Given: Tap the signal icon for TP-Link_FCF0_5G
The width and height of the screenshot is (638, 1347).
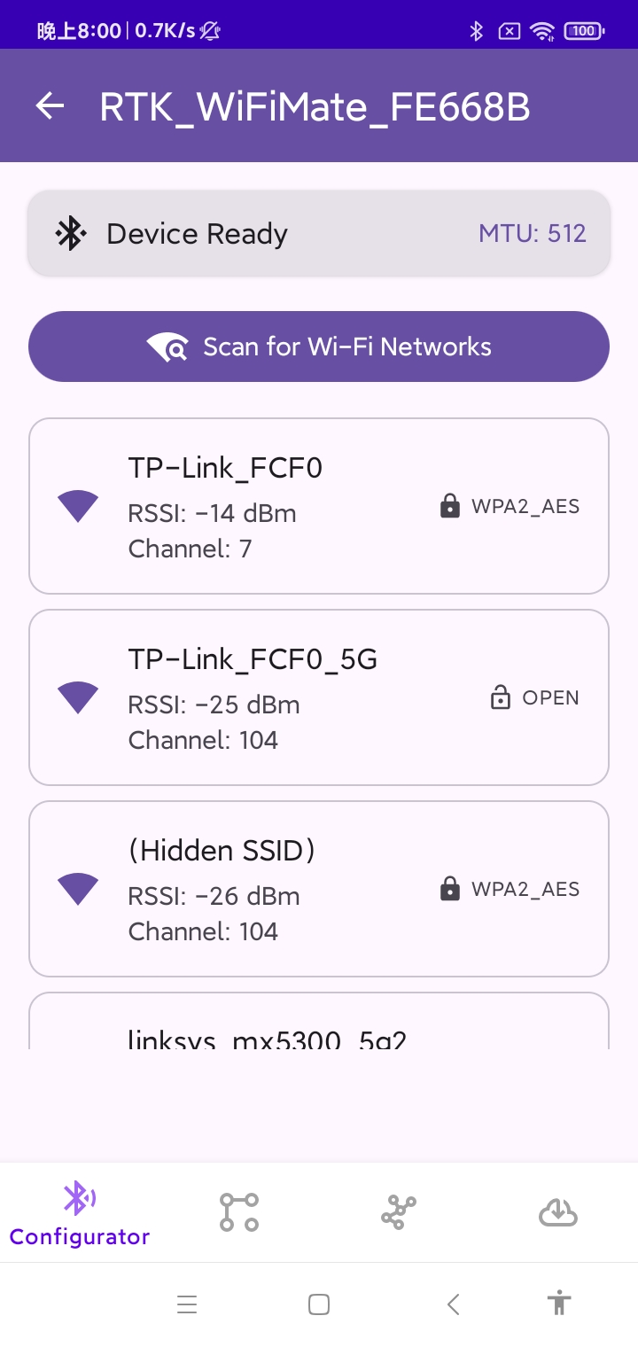Looking at the screenshot, I should pyautogui.click(x=78, y=697).
